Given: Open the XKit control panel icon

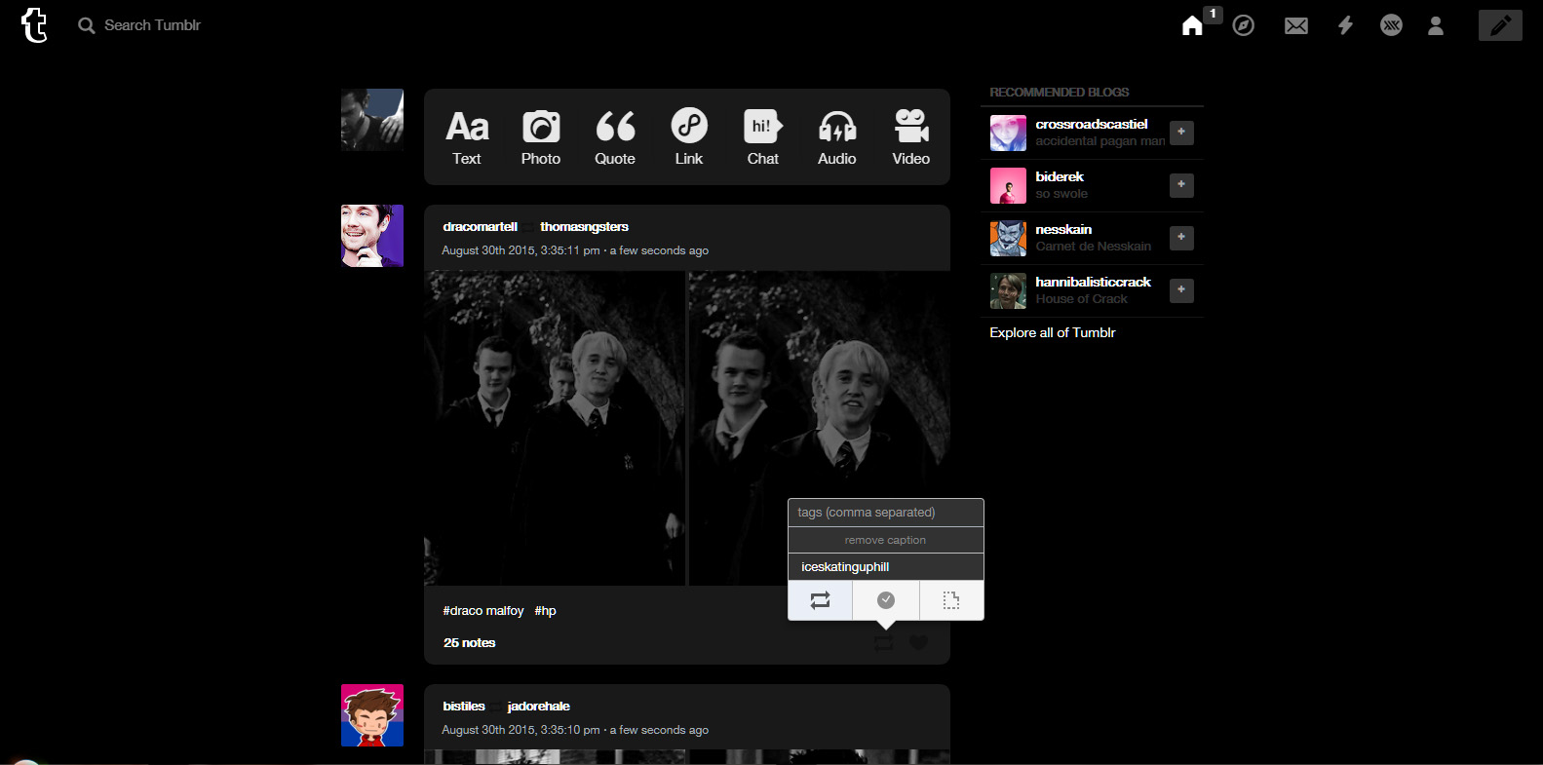Looking at the screenshot, I should pos(1392,25).
